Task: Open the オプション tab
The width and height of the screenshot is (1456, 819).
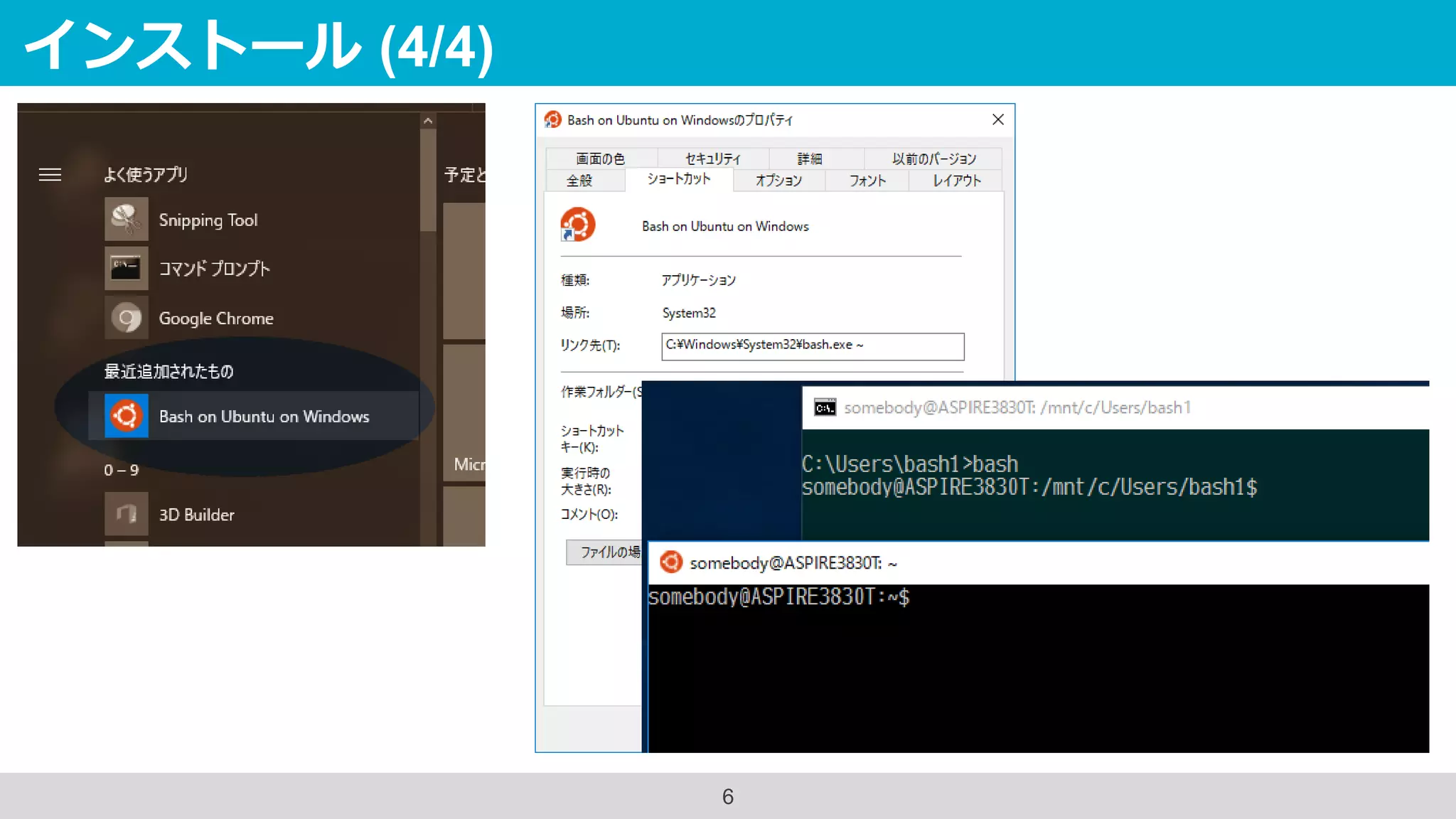Action: 778,181
